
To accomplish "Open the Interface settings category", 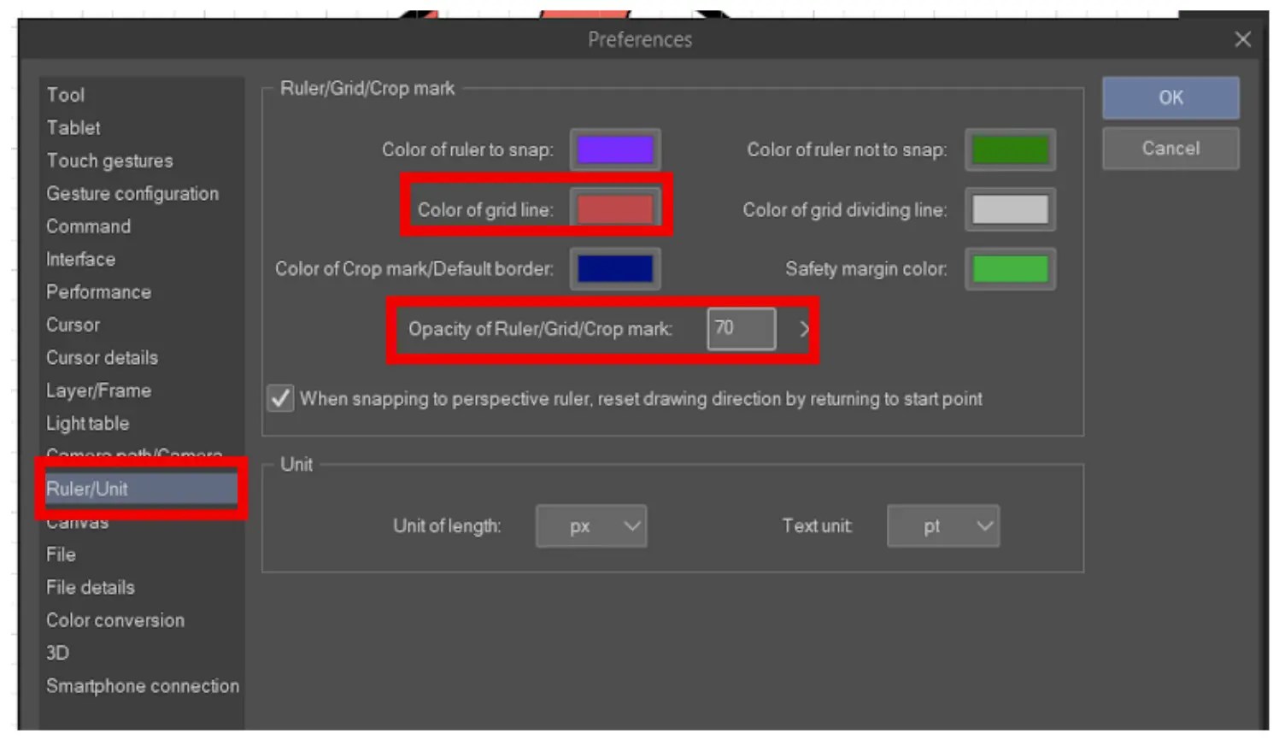I will click(81, 259).
